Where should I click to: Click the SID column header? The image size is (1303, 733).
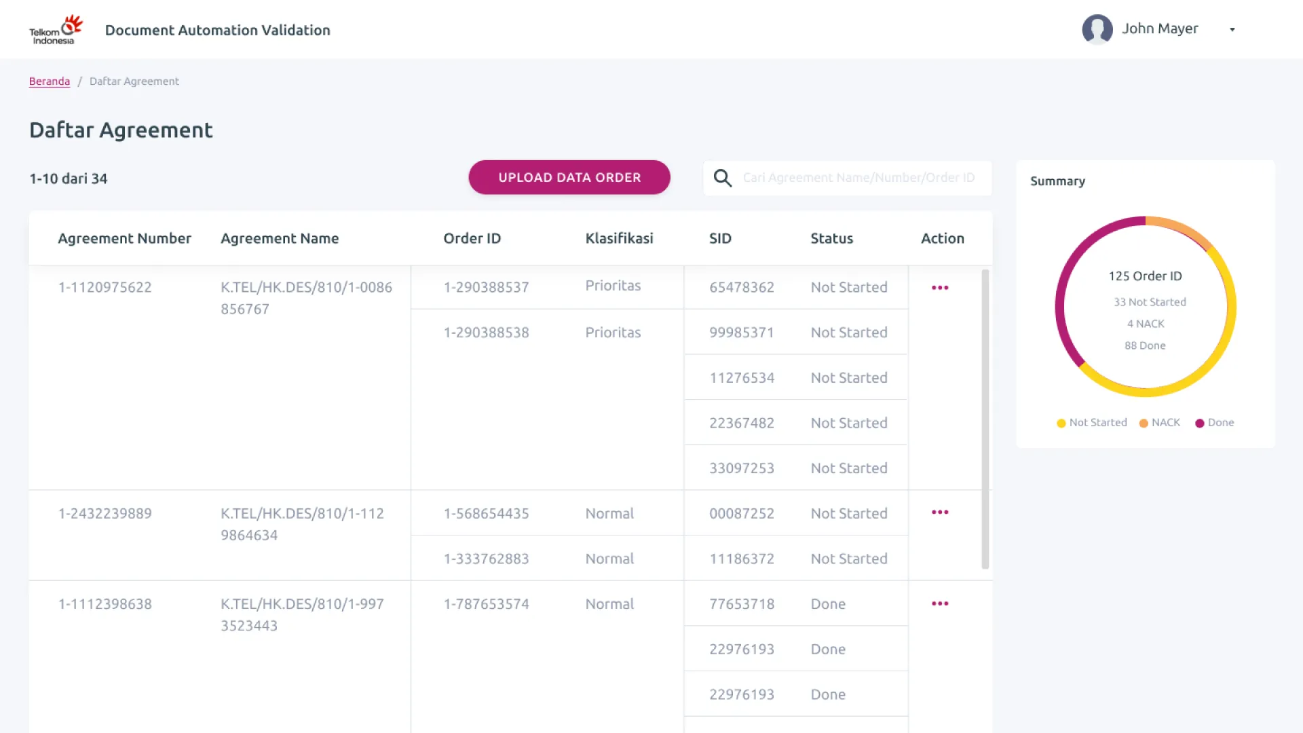[x=721, y=238]
